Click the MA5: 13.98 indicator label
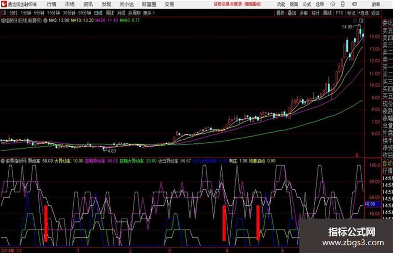 pos(59,20)
